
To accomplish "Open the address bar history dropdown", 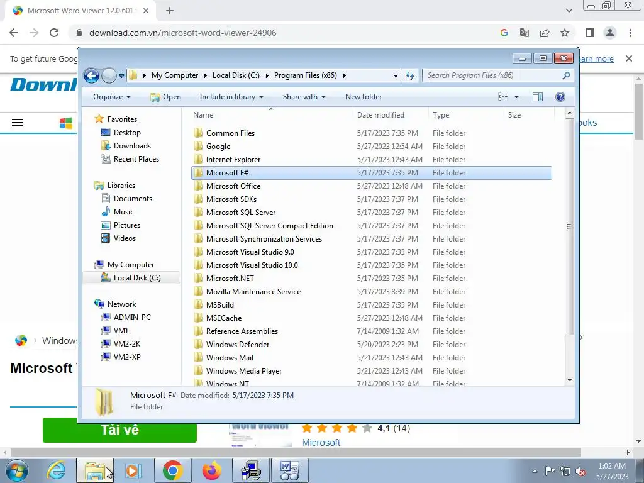I will [x=396, y=75].
